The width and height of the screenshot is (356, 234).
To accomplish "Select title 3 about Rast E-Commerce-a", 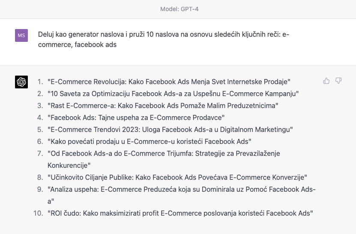I will (x=163, y=106).
